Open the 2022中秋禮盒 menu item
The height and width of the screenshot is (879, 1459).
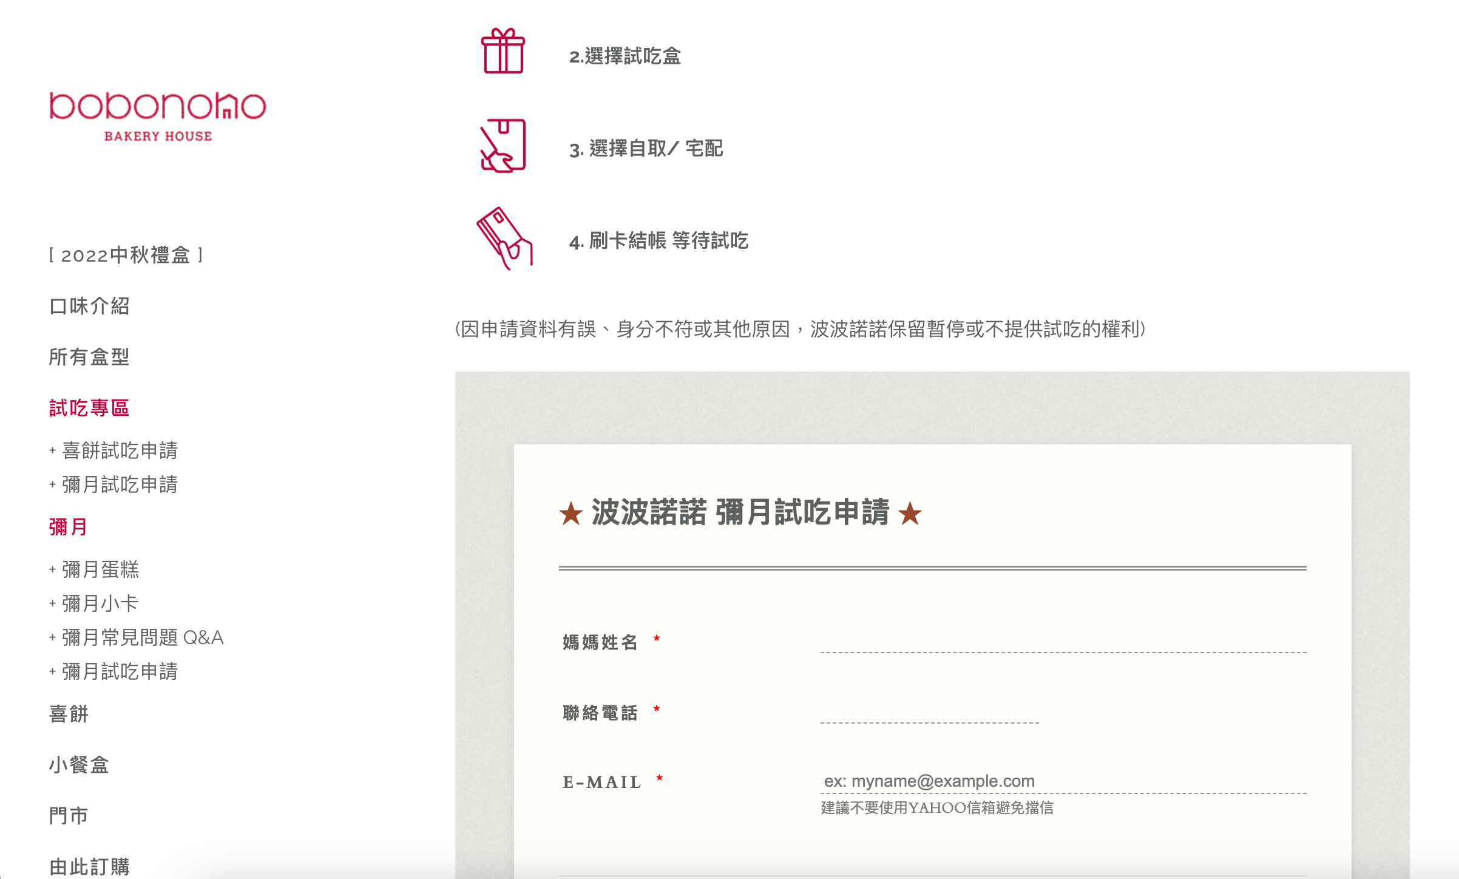click(x=126, y=255)
